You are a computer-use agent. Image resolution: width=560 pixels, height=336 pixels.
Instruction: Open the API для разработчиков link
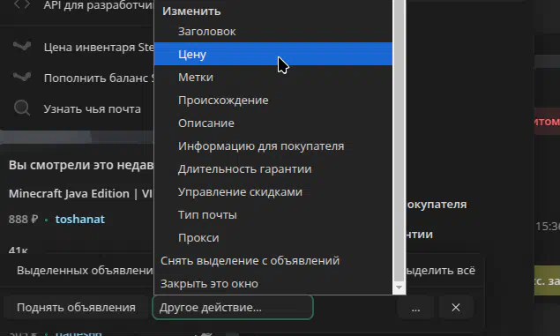click(x=99, y=5)
